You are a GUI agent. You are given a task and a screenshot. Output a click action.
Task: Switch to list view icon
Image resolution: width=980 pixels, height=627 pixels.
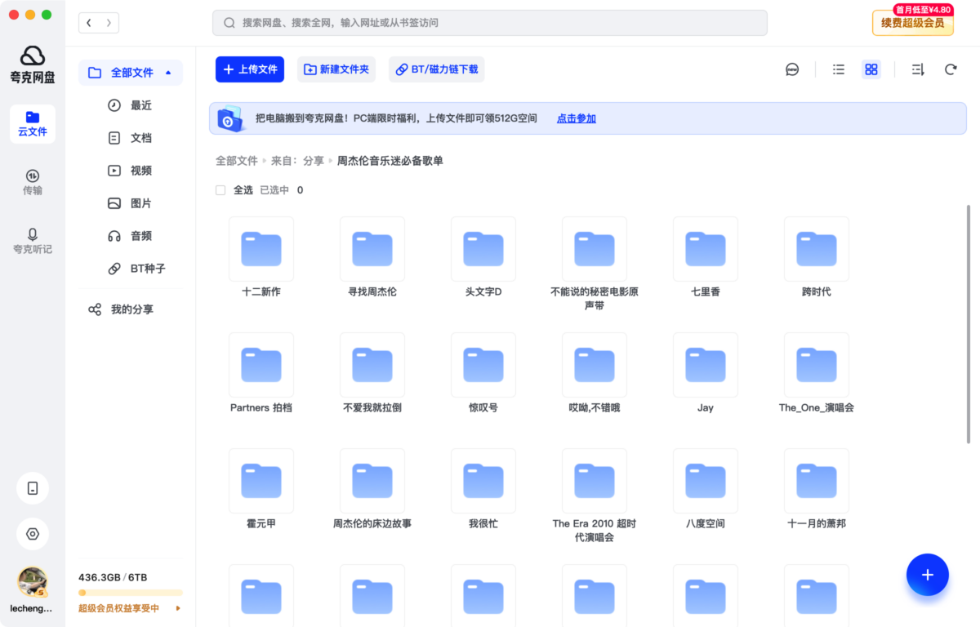point(839,69)
